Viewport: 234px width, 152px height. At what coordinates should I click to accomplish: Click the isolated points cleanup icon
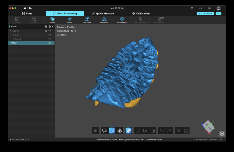coord(95,131)
